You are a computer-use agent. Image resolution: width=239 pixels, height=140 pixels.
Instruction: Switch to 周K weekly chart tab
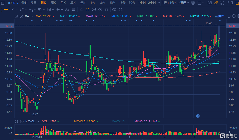click(53, 3)
